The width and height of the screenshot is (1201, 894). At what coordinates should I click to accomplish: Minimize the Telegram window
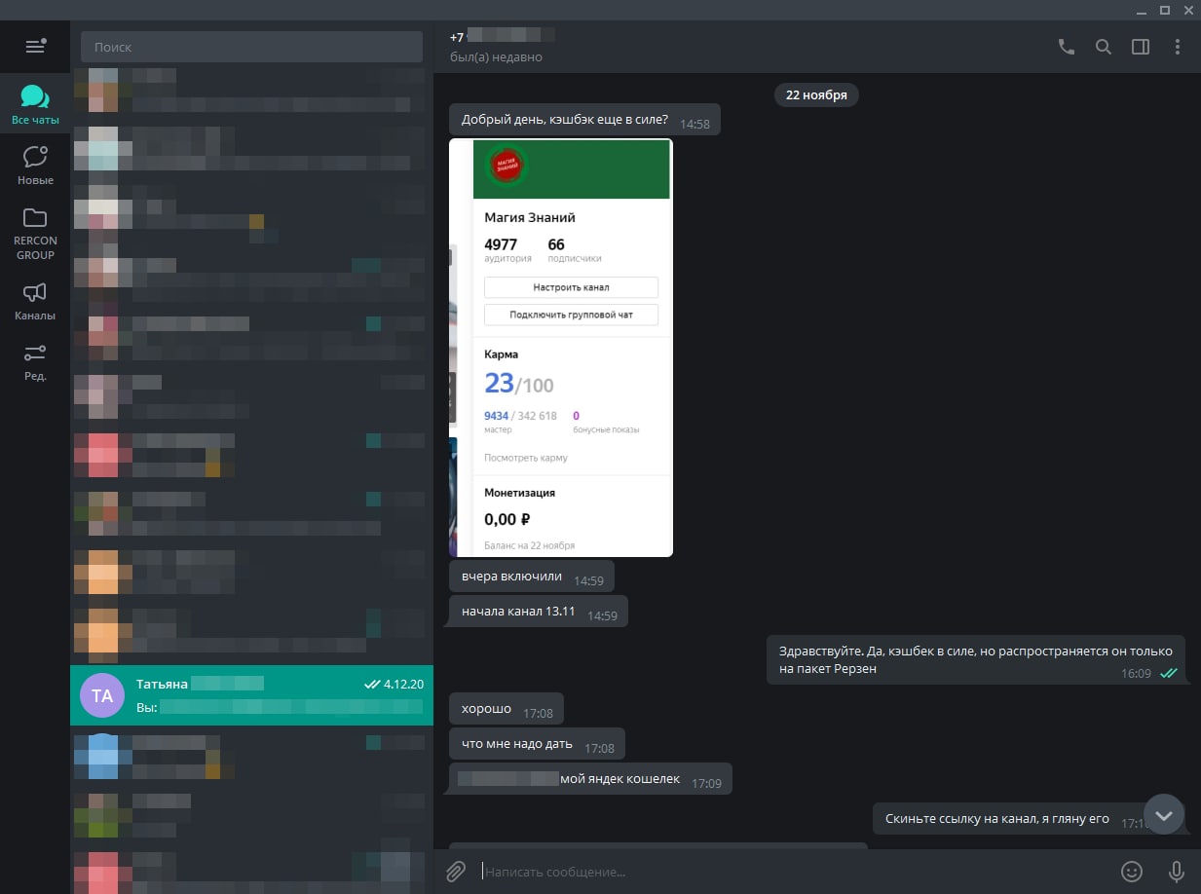[x=1142, y=10]
